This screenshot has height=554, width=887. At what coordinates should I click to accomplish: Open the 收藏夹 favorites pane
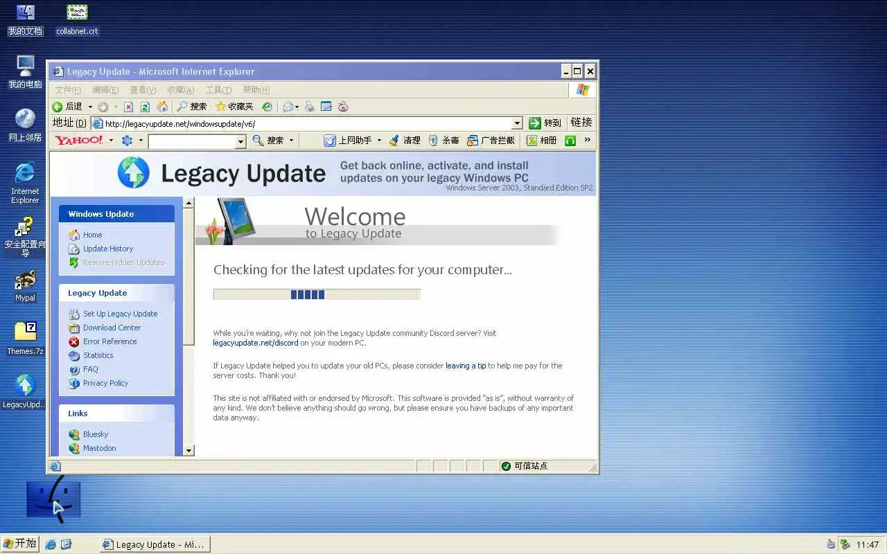coord(234,107)
